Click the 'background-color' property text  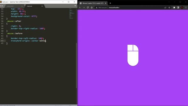pyautogui.click(x=20, y=16)
